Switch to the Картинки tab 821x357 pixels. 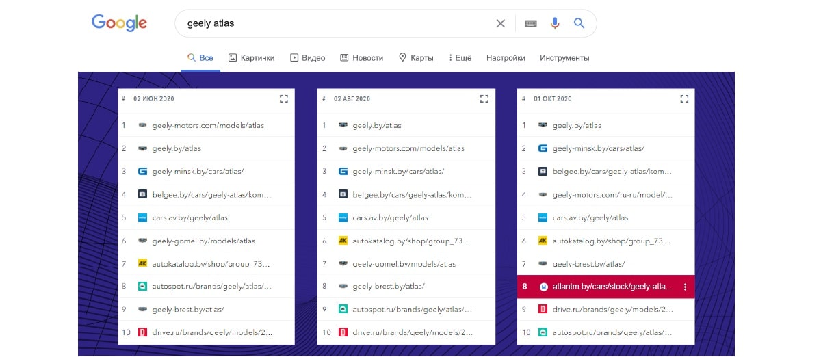tap(251, 58)
